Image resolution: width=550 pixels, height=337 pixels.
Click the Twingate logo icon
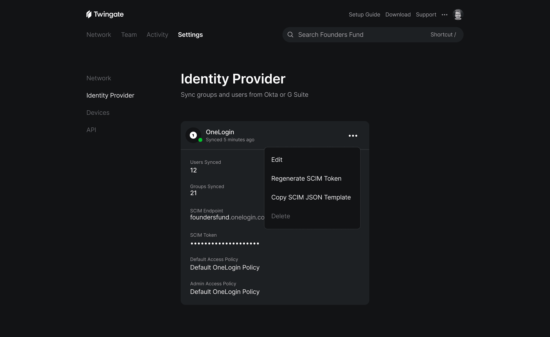tap(89, 14)
